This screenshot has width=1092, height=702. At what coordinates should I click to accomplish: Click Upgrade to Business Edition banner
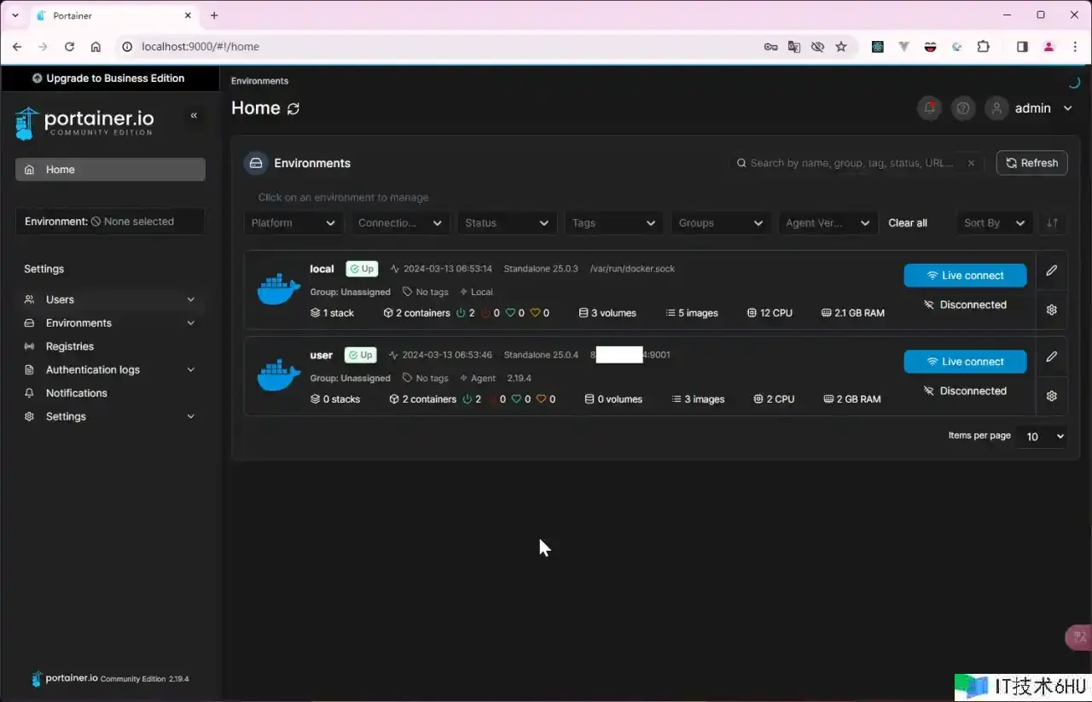click(x=108, y=78)
